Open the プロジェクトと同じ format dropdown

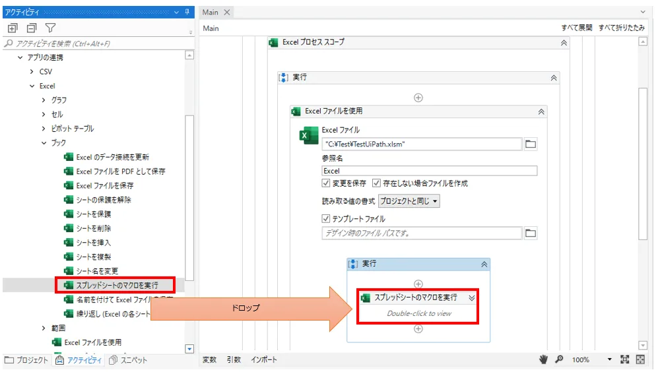pos(409,201)
